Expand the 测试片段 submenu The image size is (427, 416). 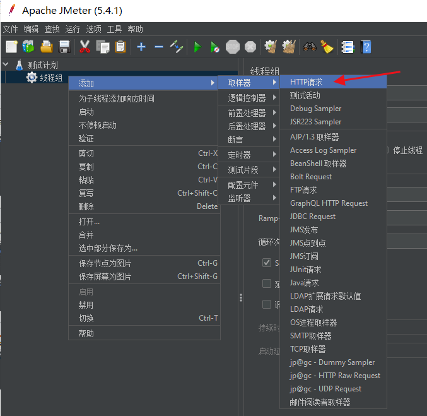click(249, 170)
